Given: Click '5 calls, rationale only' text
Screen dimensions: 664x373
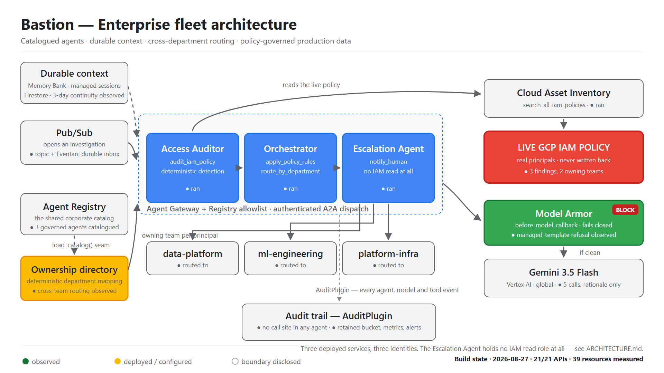Looking at the screenshot, I should 592,285.
